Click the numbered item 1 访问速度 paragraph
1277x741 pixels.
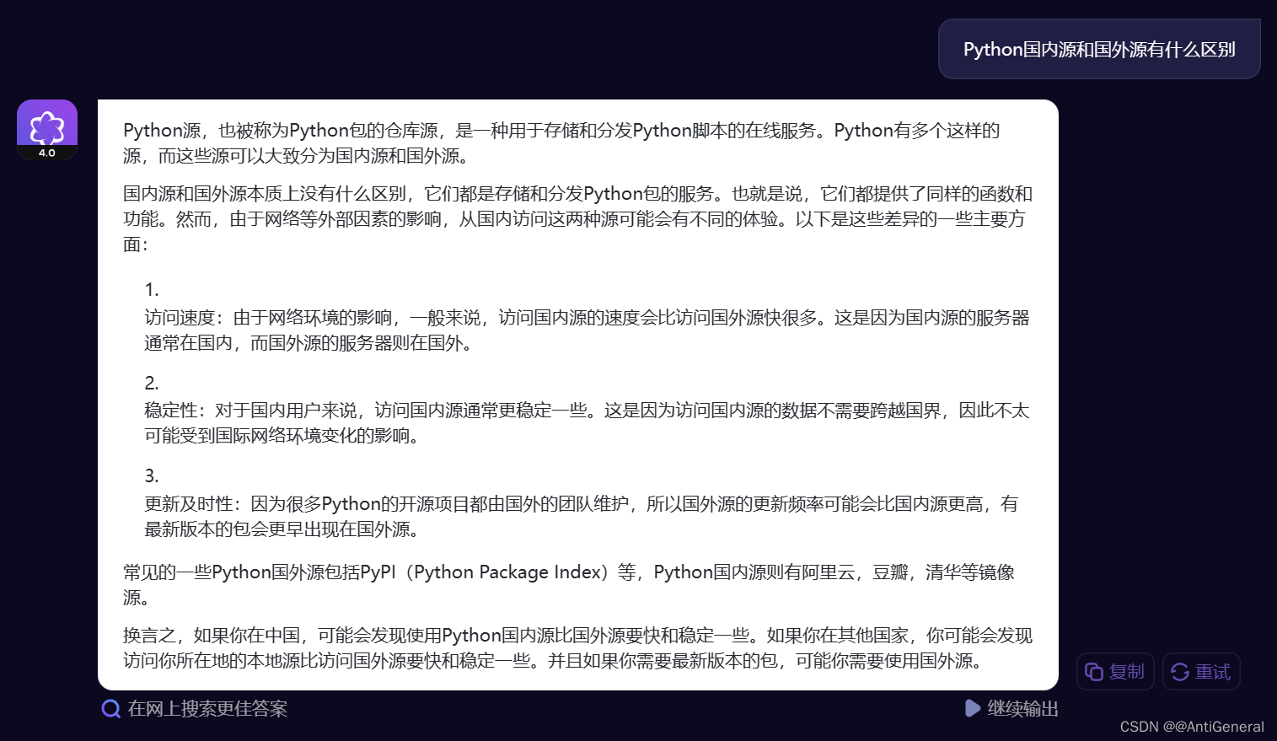click(x=582, y=330)
